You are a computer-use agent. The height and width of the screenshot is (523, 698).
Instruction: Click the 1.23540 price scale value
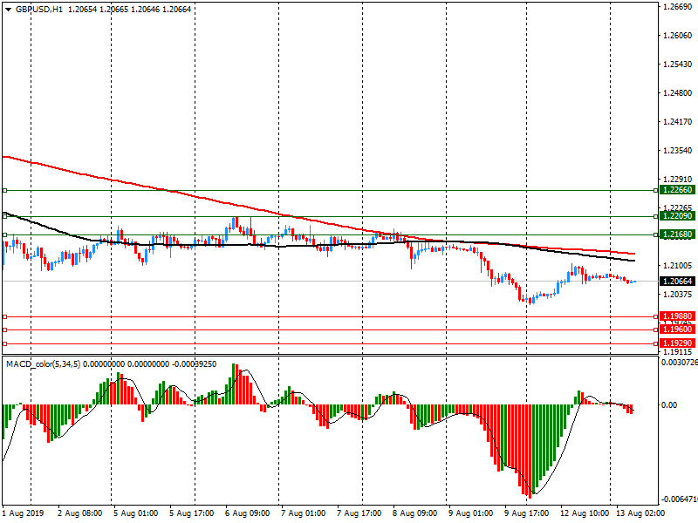pyautogui.click(x=678, y=150)
